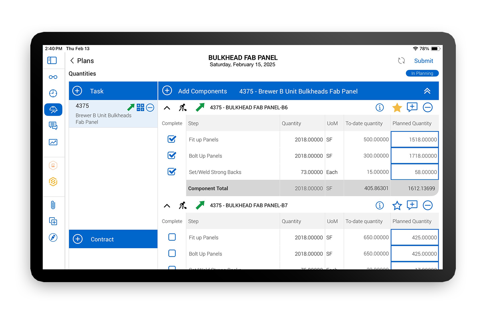This screenshot has height=314, width=485.
Task: Collapse all components using the double chevron
Action: click(x=427, y=91)
